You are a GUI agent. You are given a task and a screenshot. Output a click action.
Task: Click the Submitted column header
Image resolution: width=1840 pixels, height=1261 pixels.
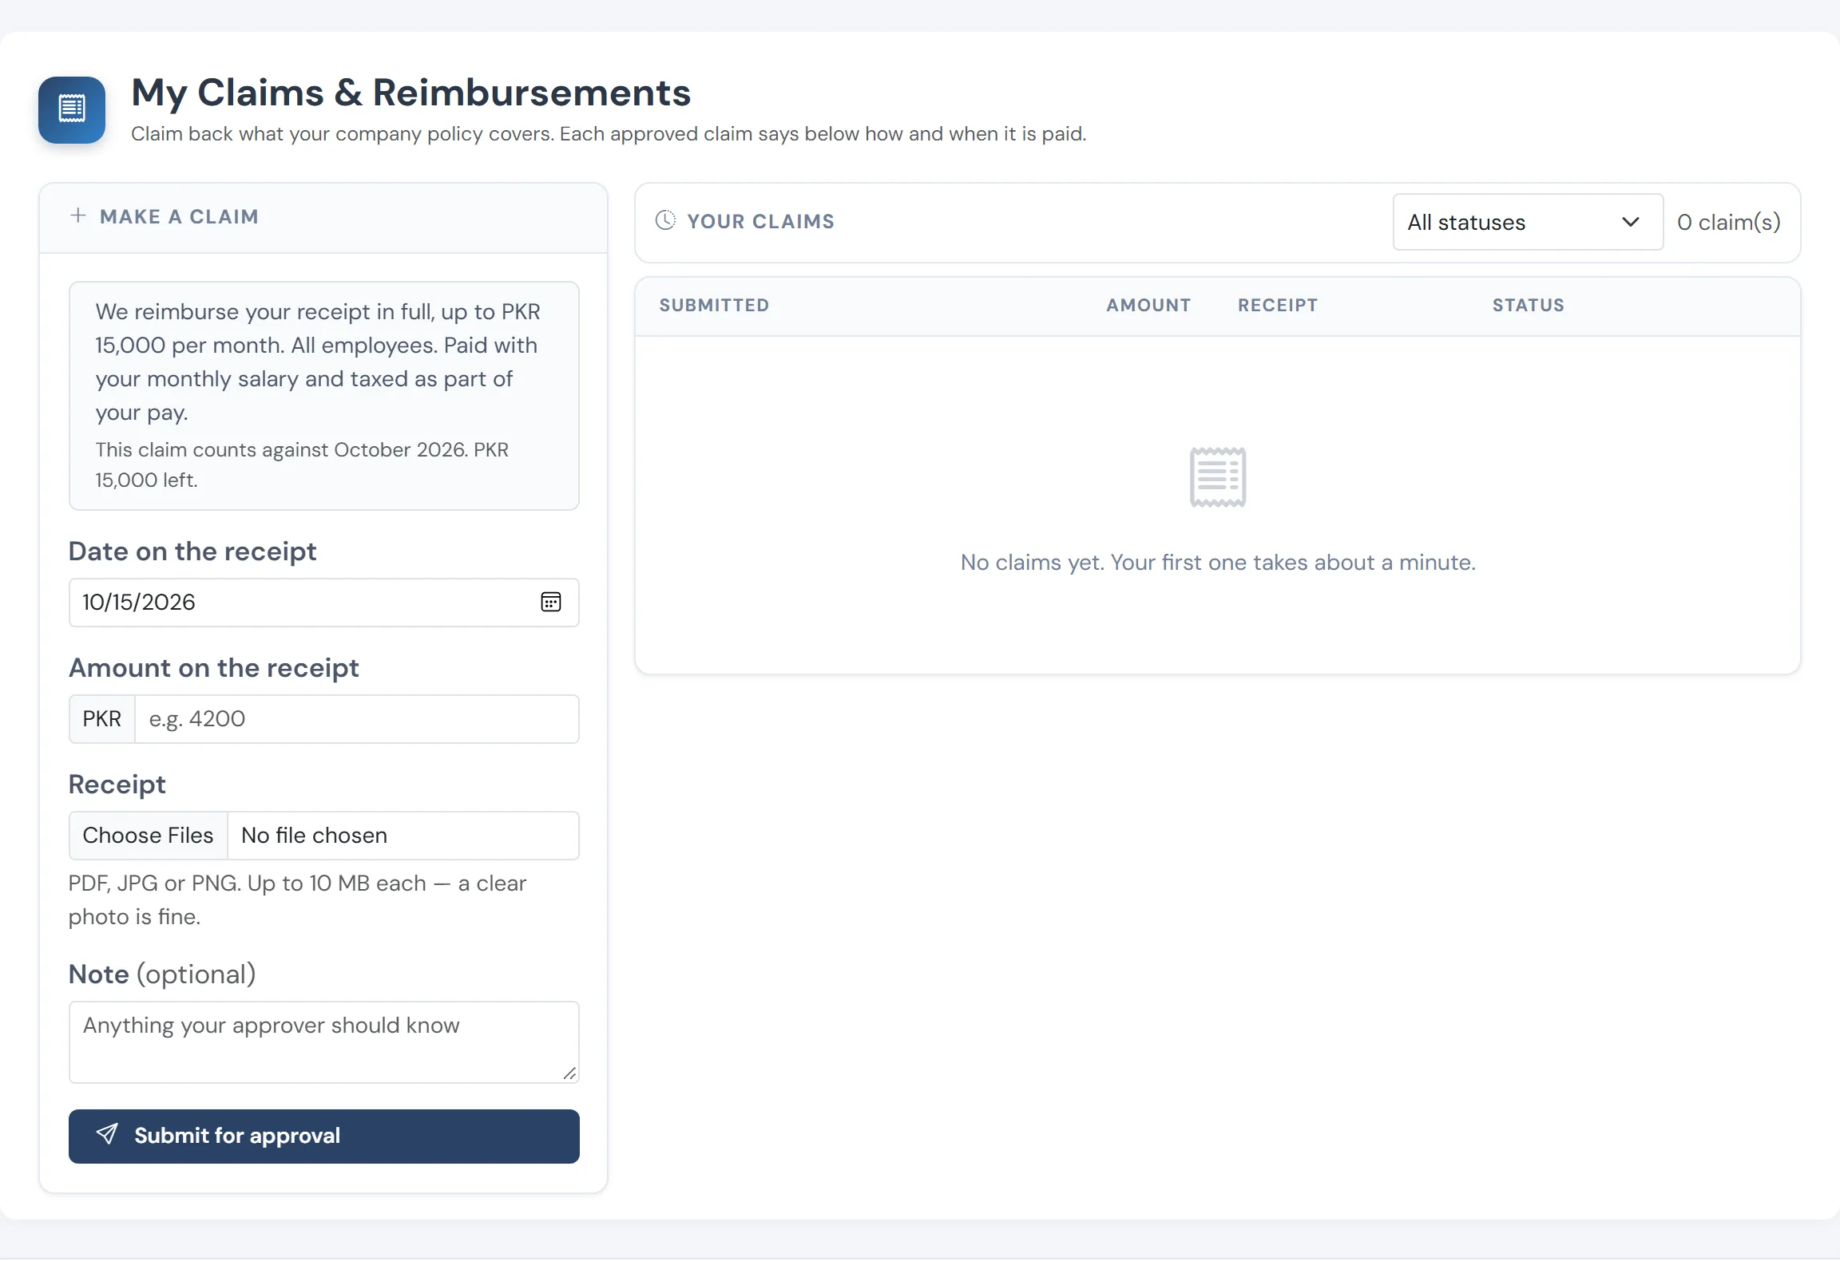714,305
